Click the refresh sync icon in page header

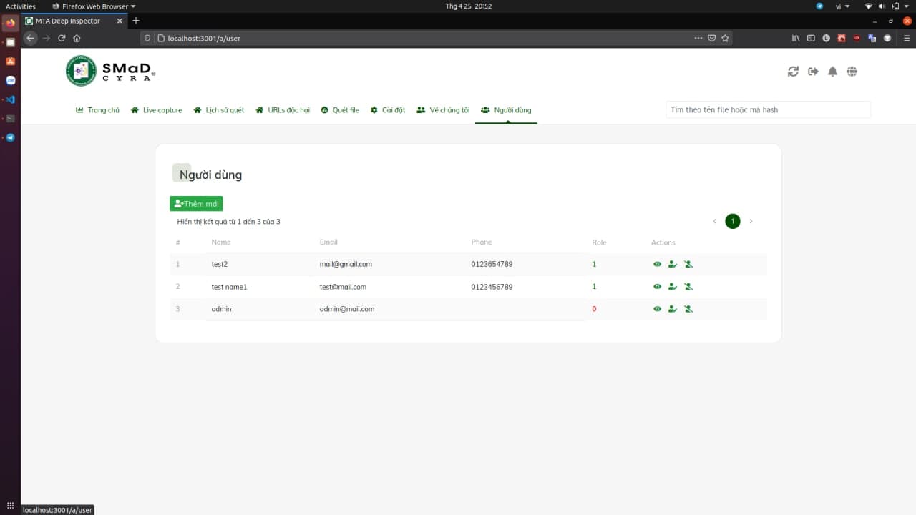[x=793, y=72]
